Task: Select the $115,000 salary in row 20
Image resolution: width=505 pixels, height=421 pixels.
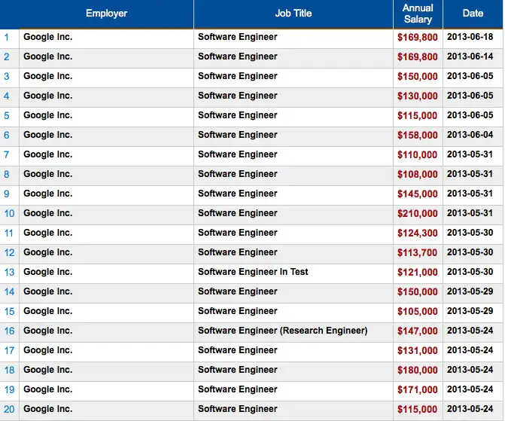Action: pos(418,410)
